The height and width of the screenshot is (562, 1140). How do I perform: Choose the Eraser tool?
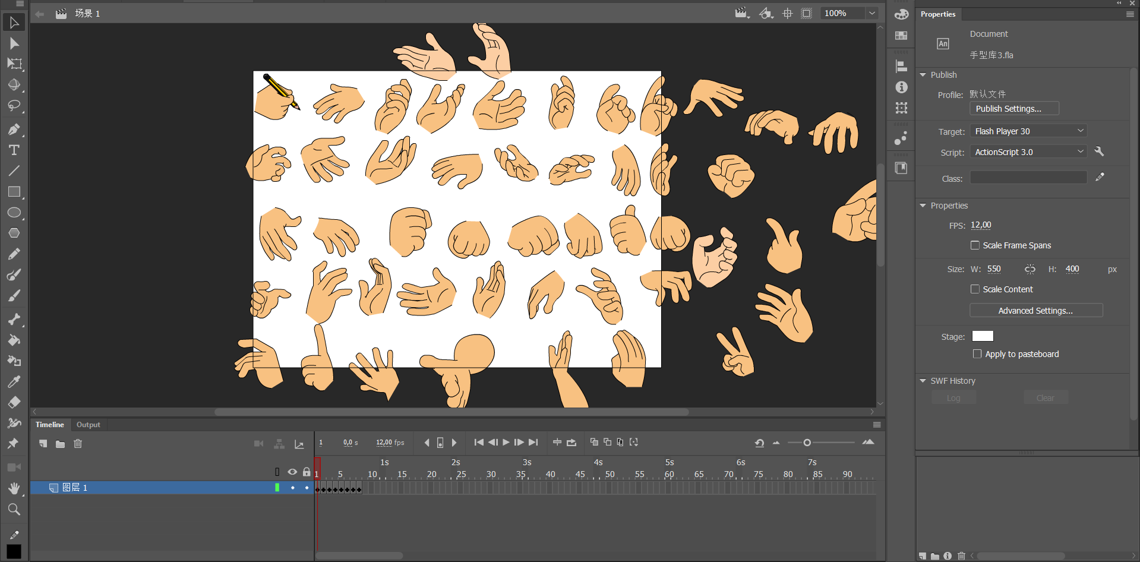tap(14, 402)
